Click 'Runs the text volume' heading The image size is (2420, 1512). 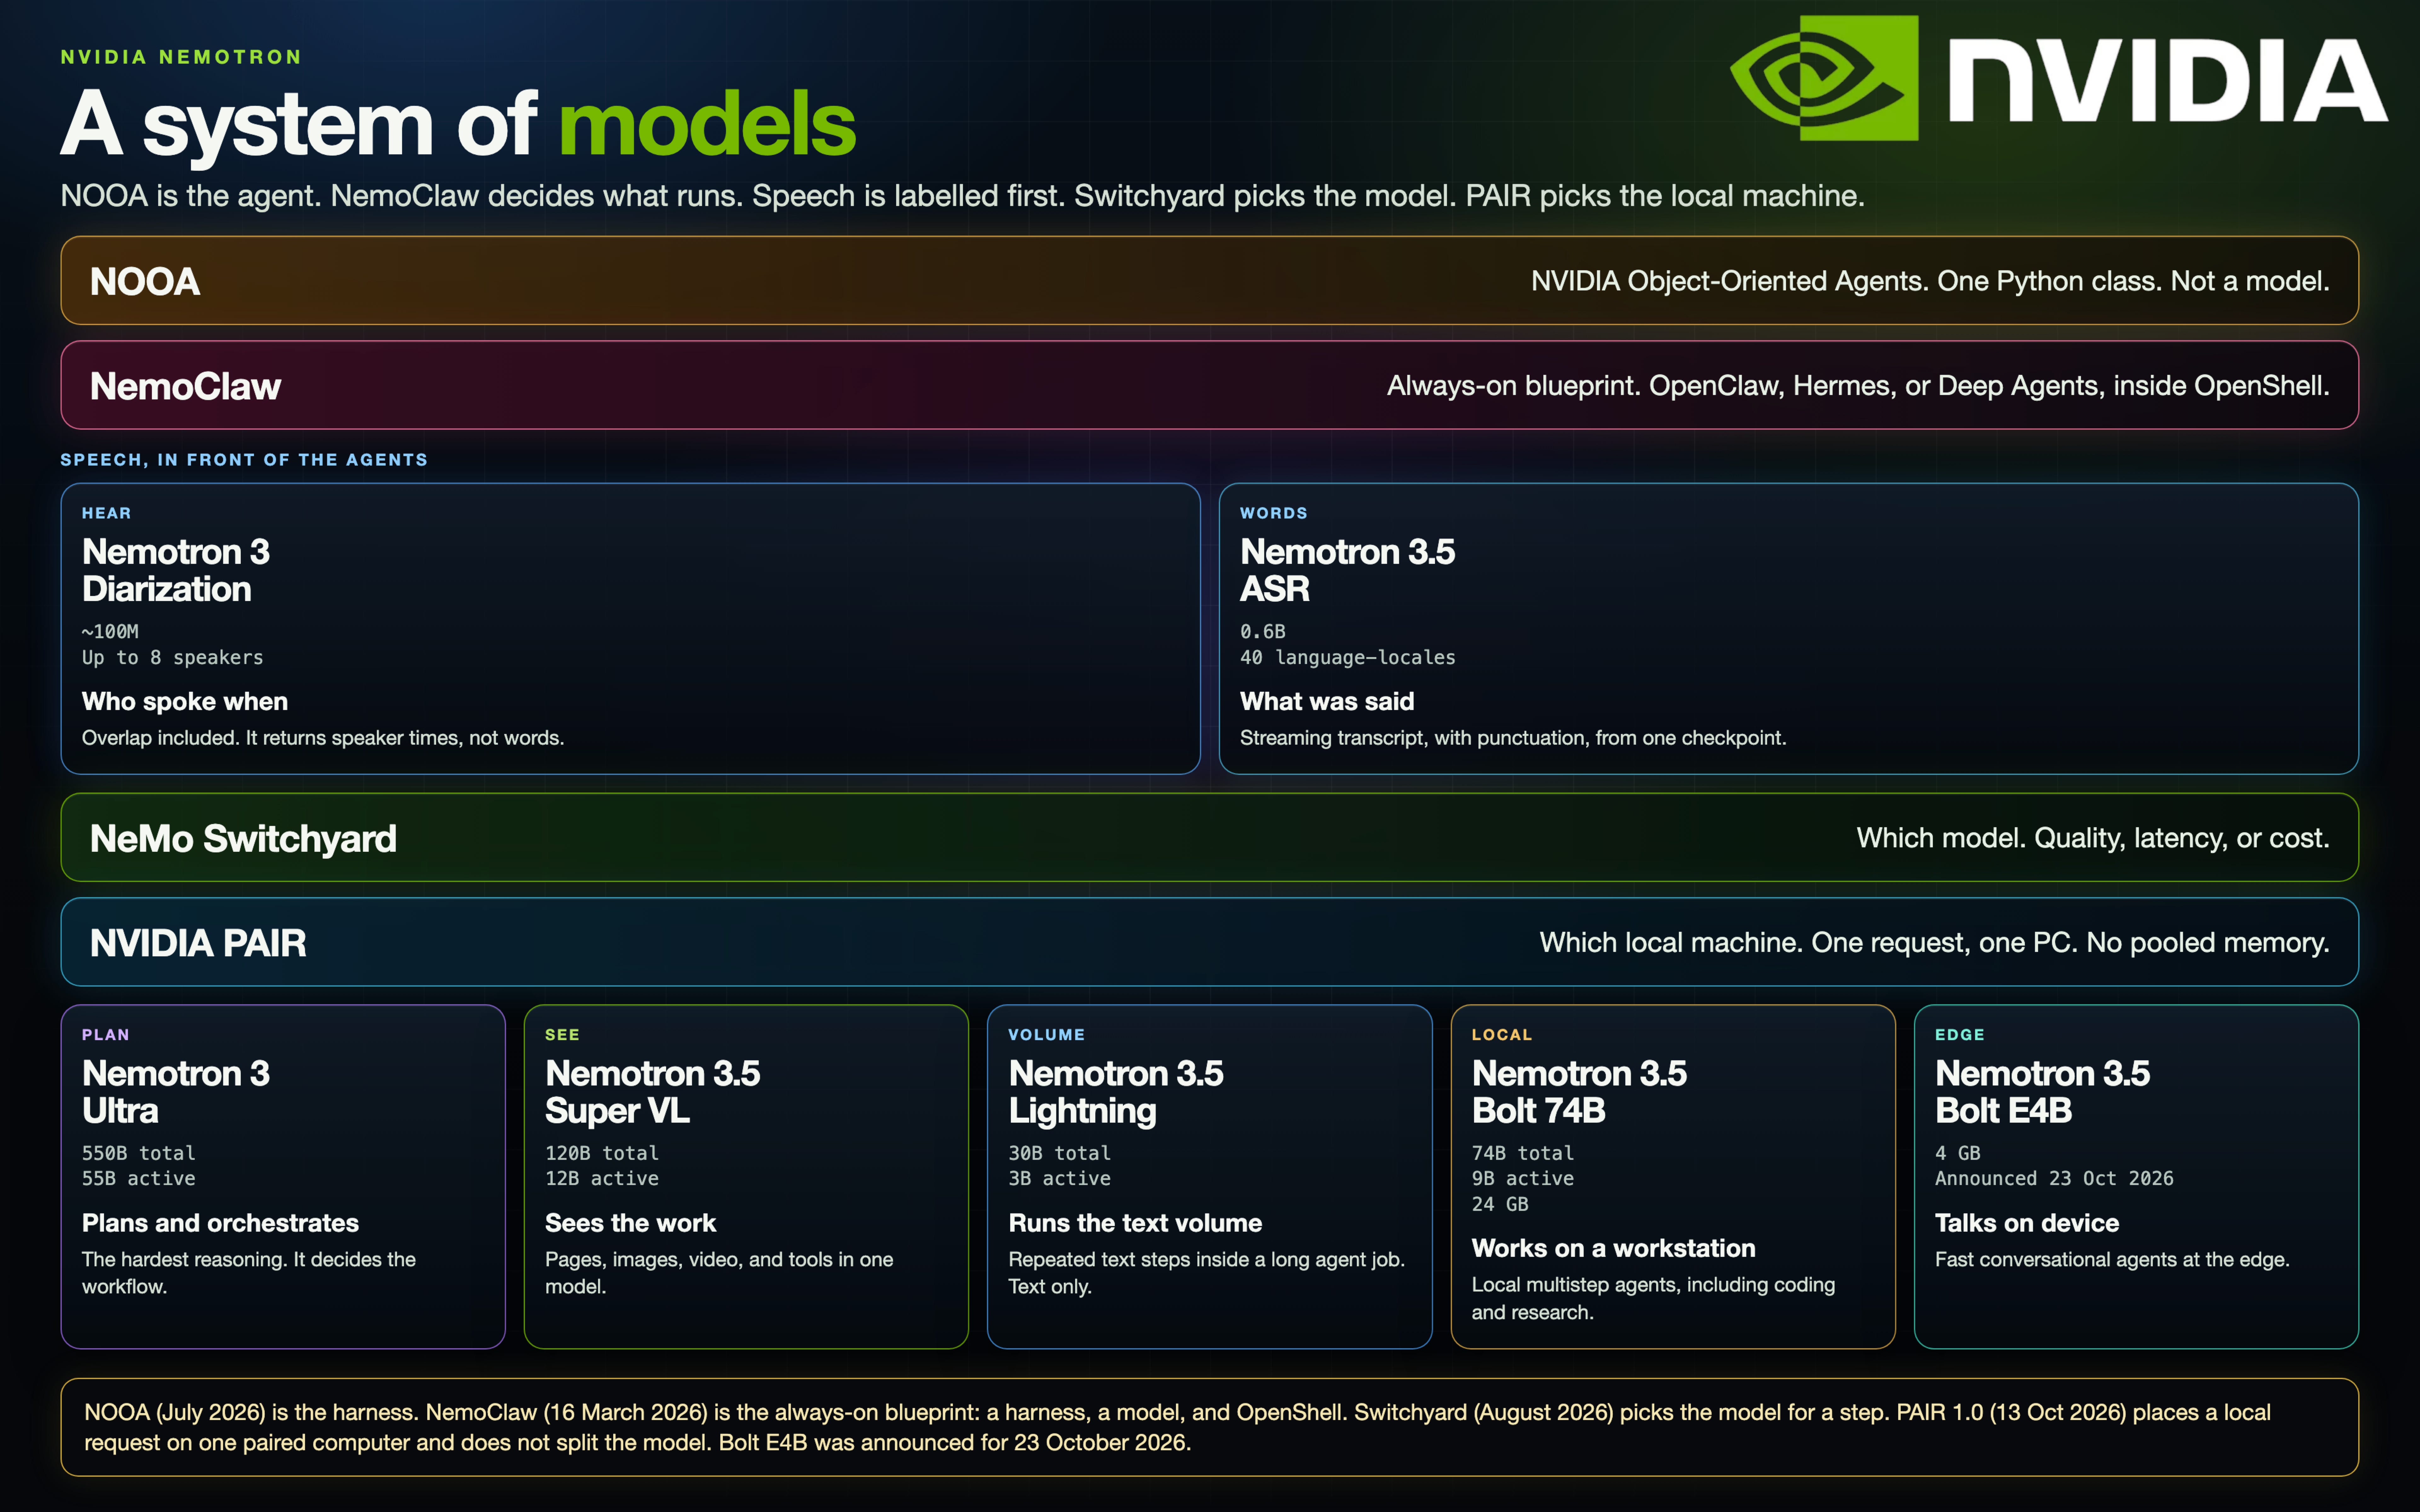tap(1135, 1223)
